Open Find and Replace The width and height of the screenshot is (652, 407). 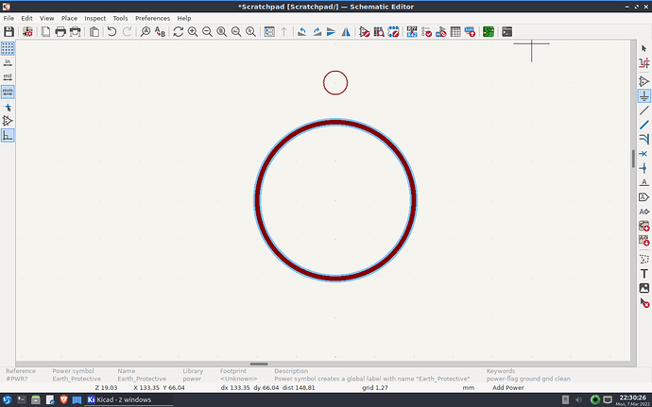click(x=160, y=31)
